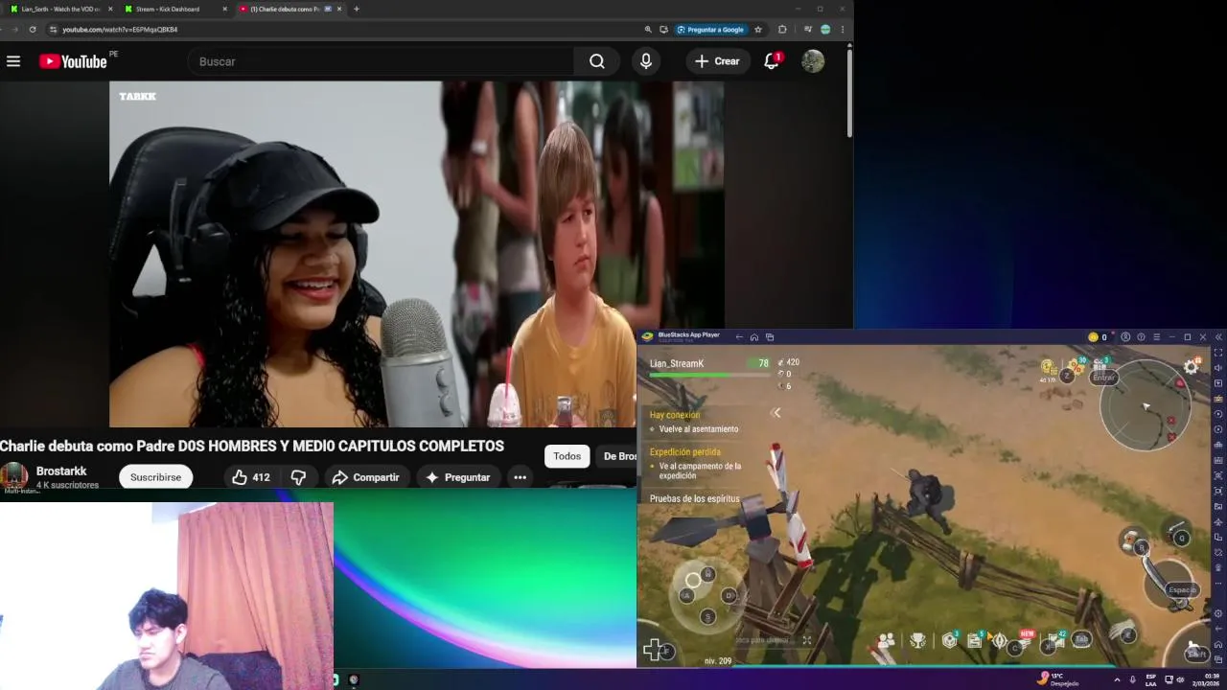Open the three-dot more actions menu
1227x690 pixels.
520,477
